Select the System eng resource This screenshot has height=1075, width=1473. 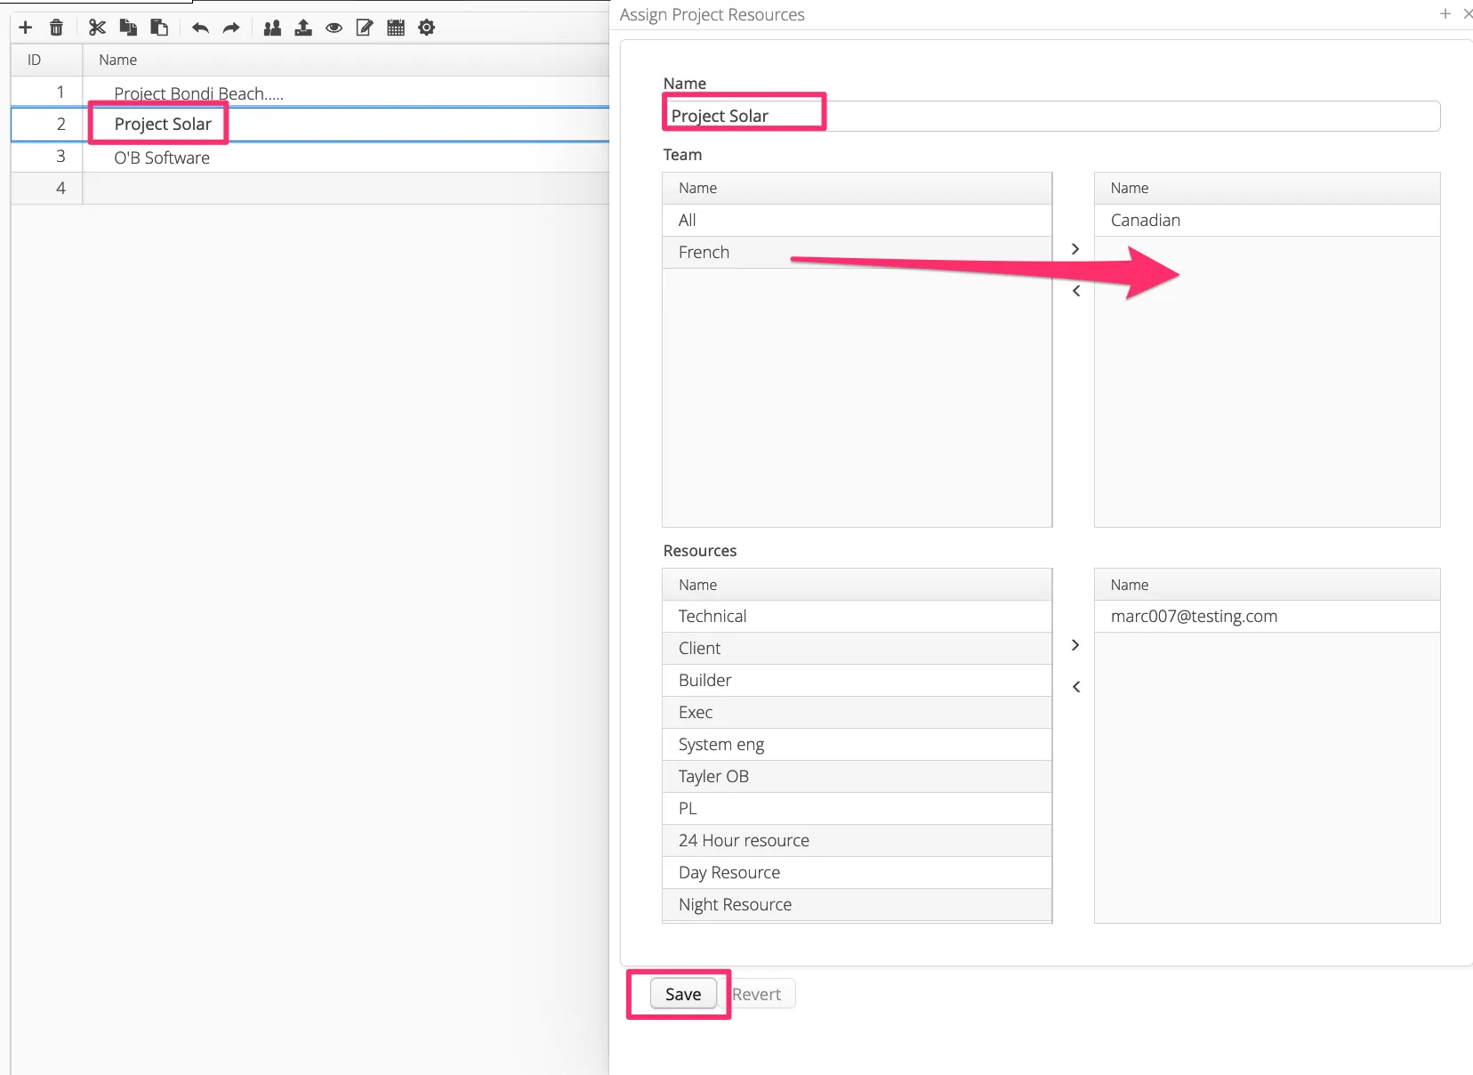857,745
